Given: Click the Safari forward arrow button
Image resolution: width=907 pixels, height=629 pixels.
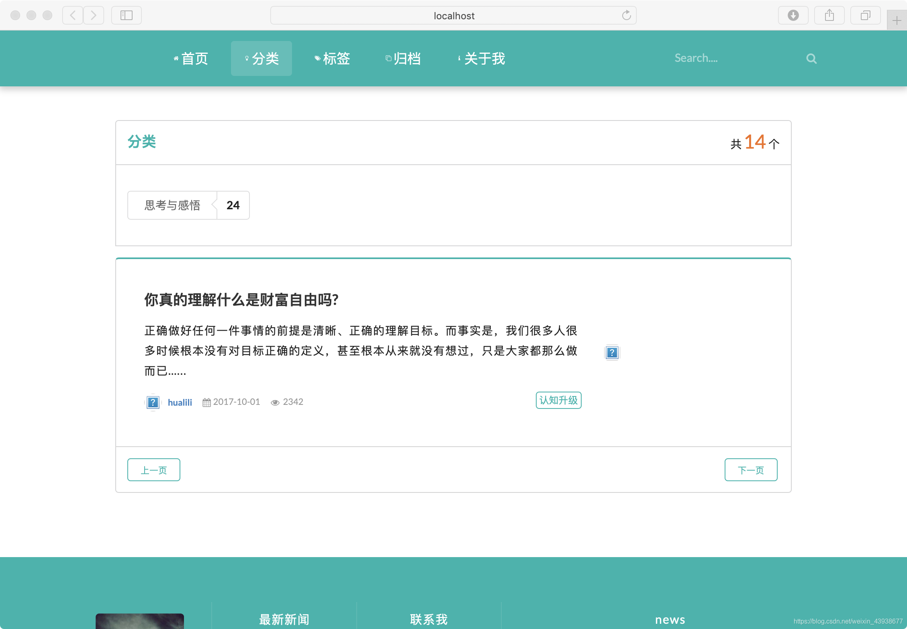Looking at the screenshot, I should (x=94, y=15).
